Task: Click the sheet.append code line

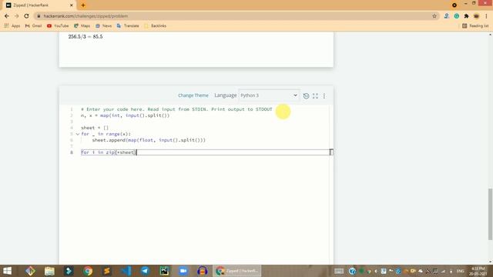Action: (149, 140)
